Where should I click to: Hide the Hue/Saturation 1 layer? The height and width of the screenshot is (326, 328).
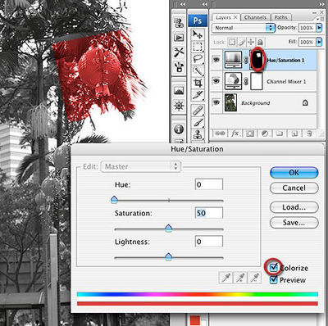(x=216, y=59)
